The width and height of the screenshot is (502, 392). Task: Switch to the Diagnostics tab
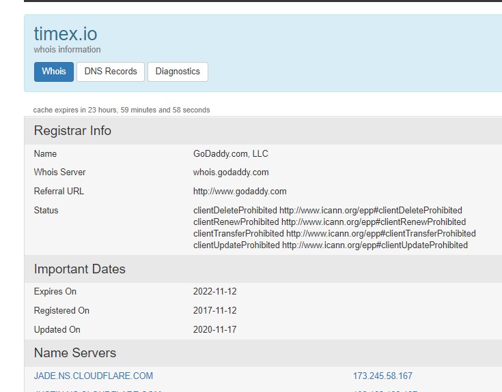click(x=178, y=72)
